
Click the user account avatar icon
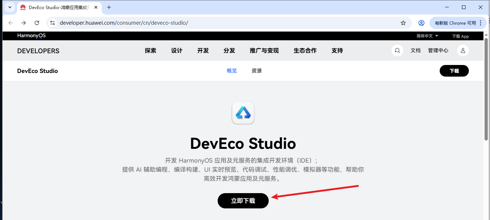point(463,50)
